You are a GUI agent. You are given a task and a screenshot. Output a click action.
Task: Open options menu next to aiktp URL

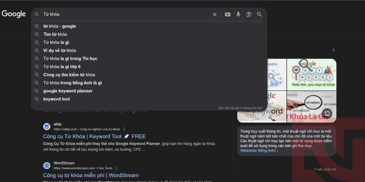click(x=124, y=129)
